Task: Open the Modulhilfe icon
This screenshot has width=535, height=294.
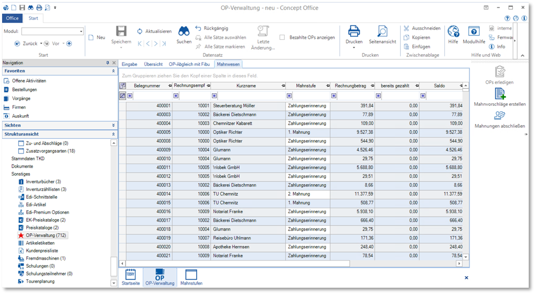Action: (474, 31)
